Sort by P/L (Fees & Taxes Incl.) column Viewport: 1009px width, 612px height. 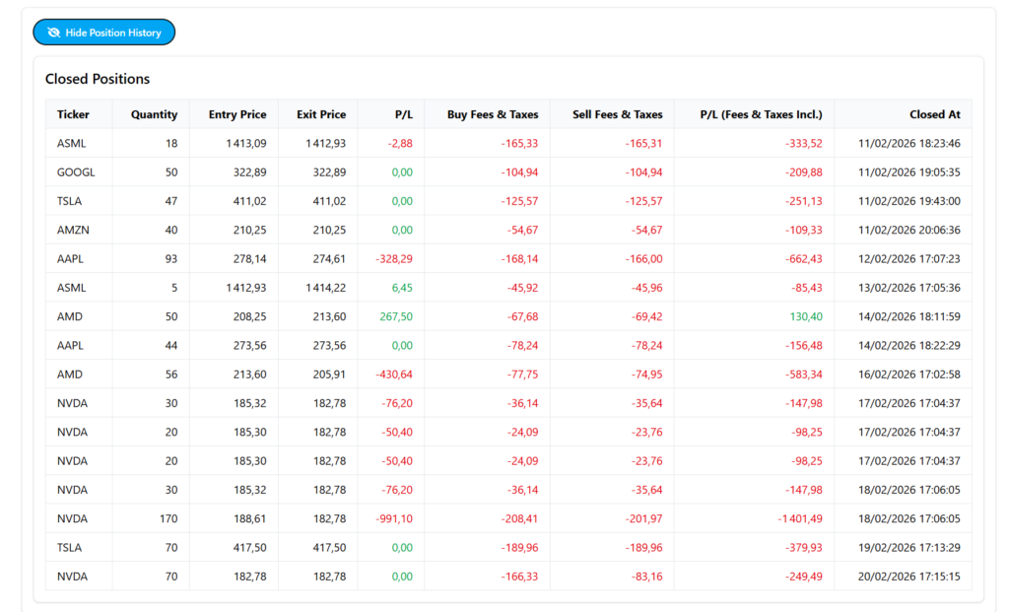761,113
